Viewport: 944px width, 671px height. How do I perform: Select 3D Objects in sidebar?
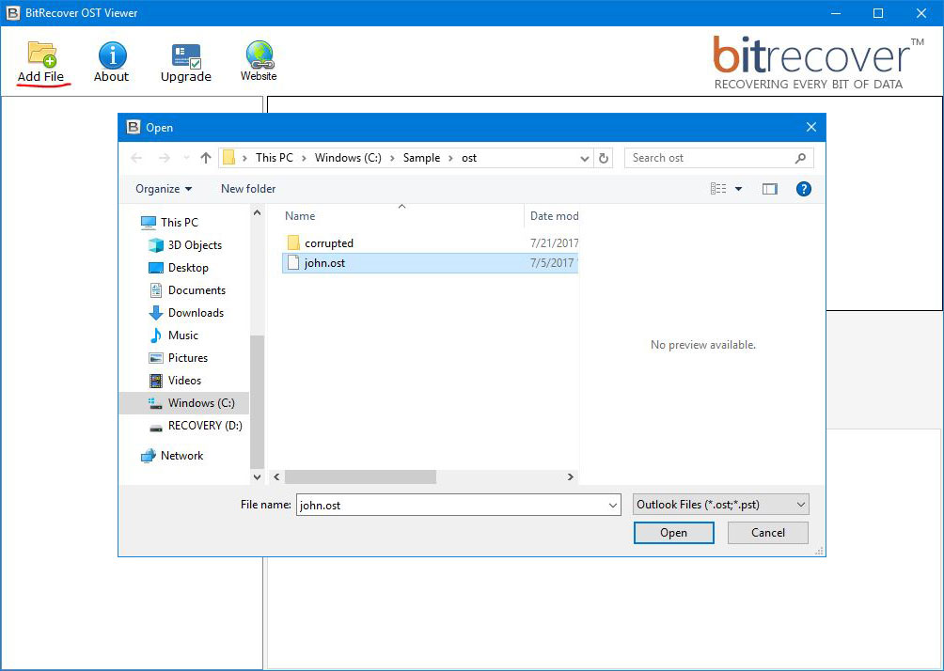tap(185, 245)
